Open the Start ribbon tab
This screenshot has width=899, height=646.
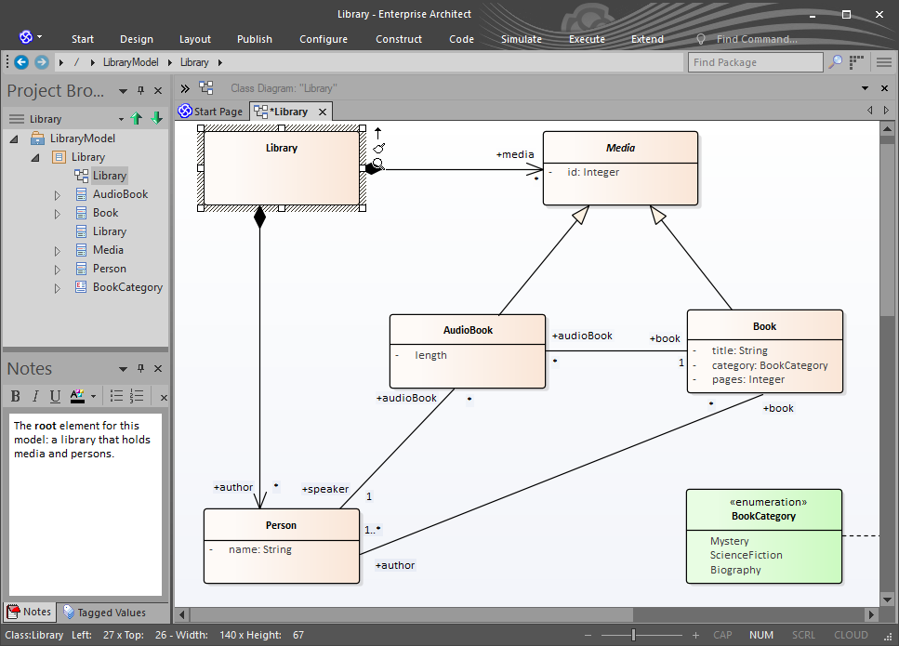click(x=83, y=39)
